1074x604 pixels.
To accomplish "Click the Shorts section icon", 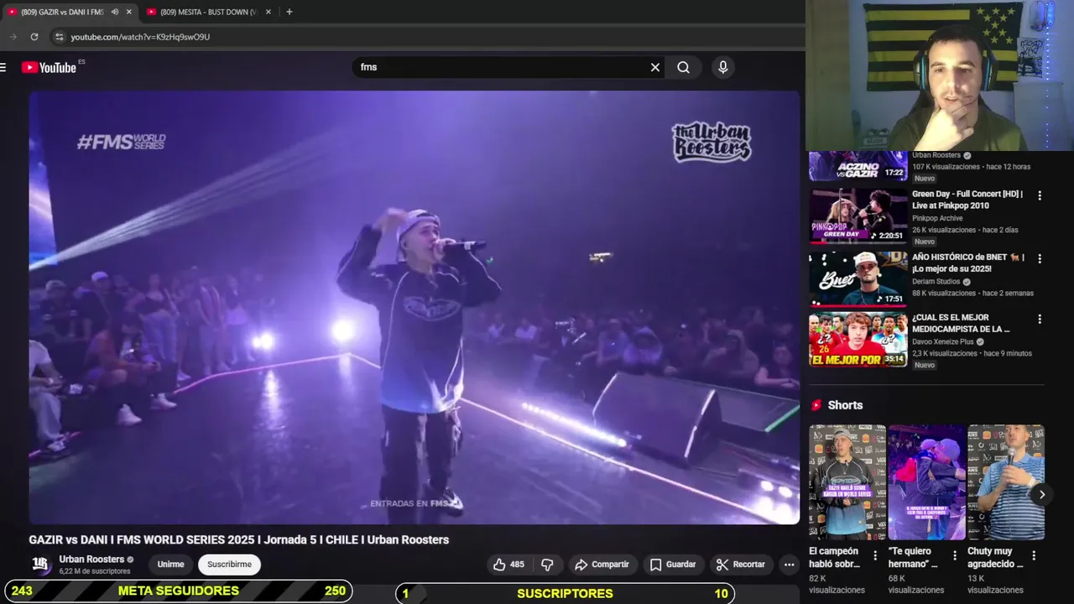I will [x=816, y=405].
